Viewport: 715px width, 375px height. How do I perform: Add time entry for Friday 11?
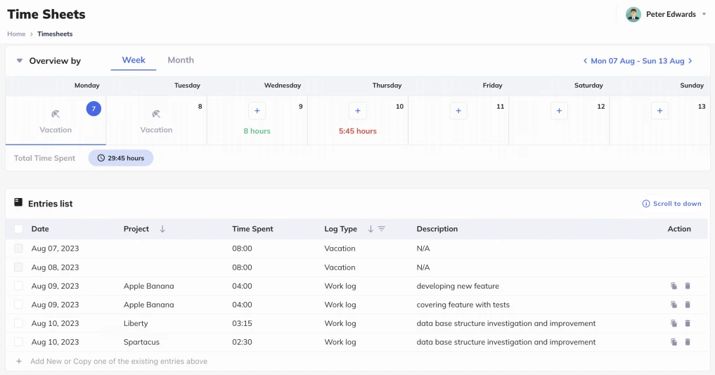(x=458, y=111)
